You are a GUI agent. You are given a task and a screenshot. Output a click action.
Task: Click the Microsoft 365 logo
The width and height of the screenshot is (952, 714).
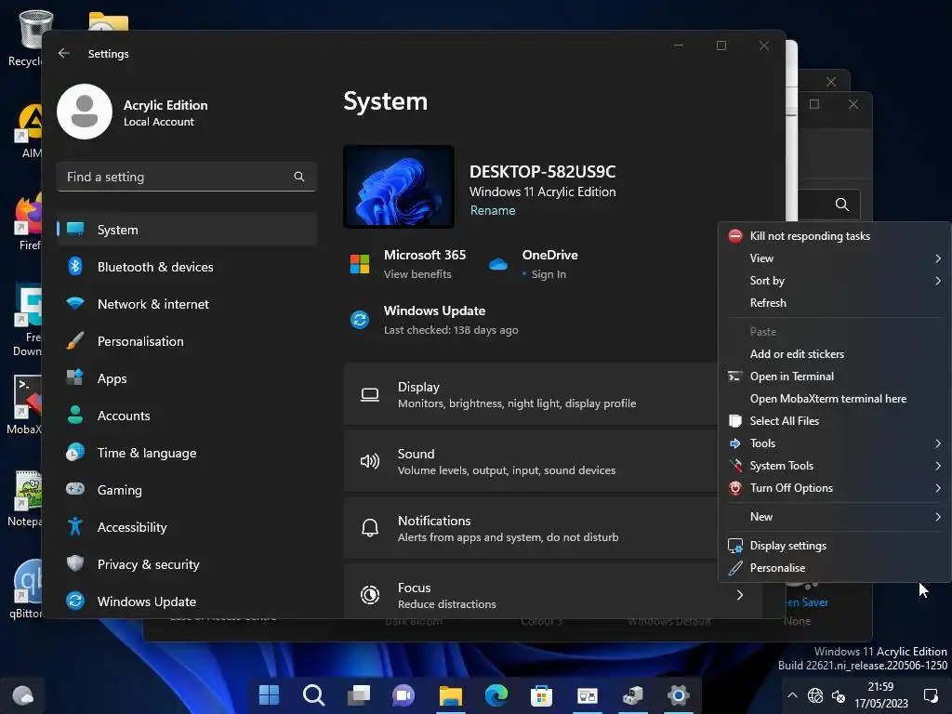point(360,264)
